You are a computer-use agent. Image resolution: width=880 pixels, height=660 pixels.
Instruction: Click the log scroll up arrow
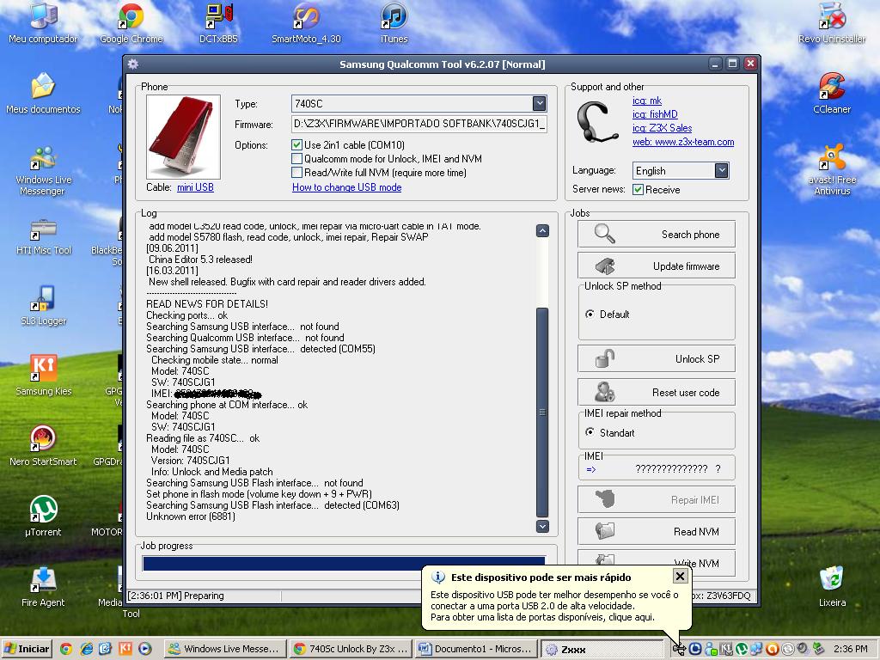point(542,230)
